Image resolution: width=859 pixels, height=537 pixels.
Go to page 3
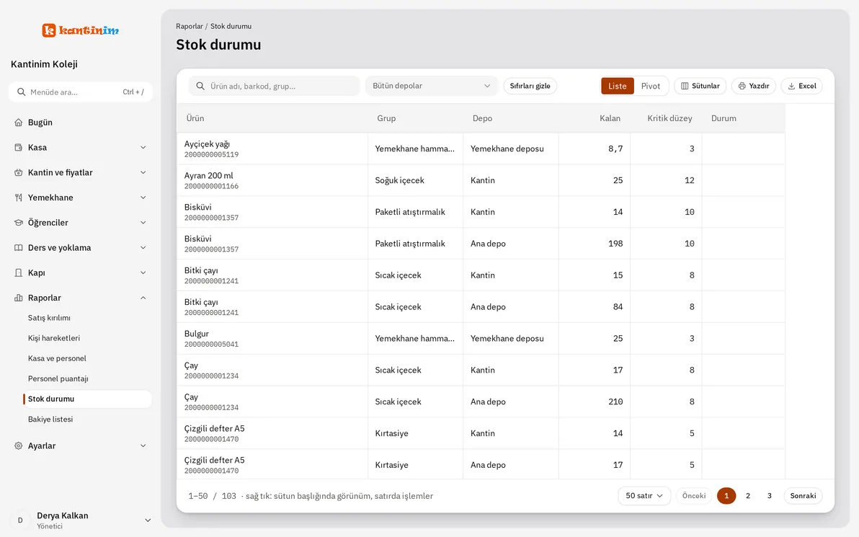click(x=769, y=496)
